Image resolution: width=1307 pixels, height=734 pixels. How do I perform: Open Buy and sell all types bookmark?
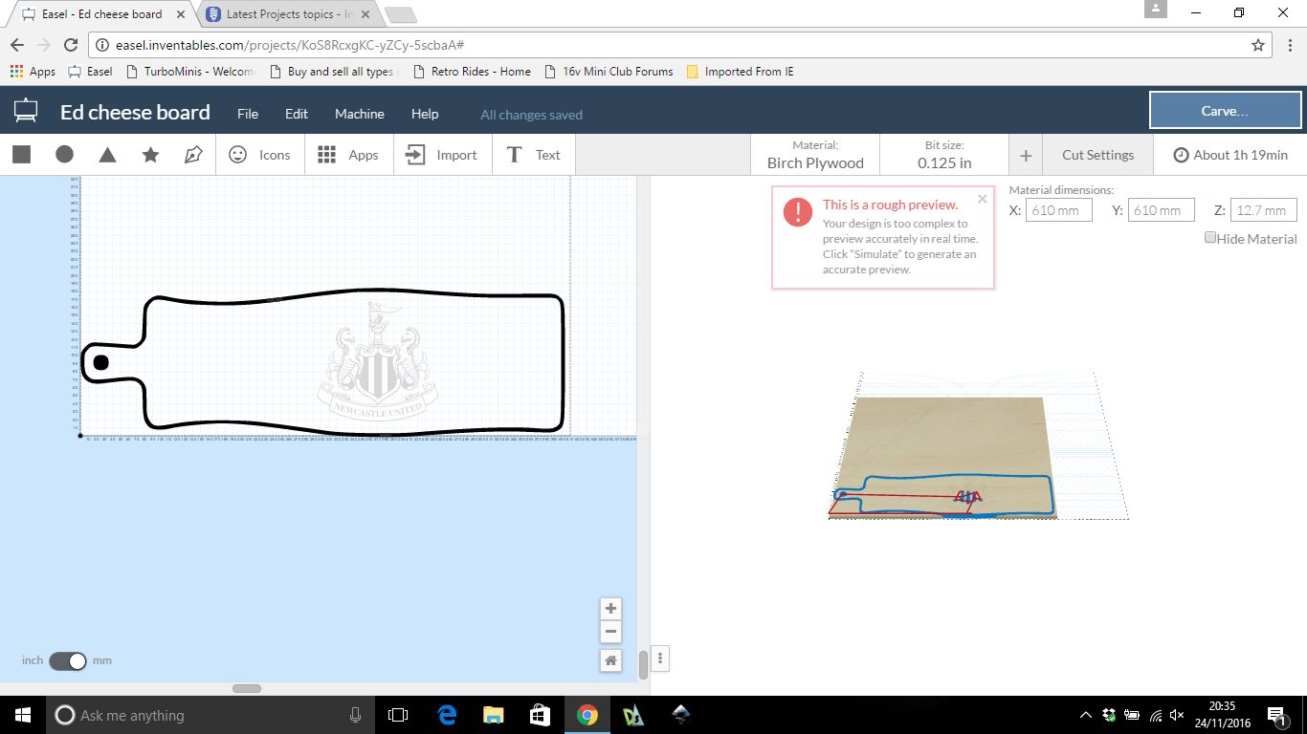tap(335, 72)
